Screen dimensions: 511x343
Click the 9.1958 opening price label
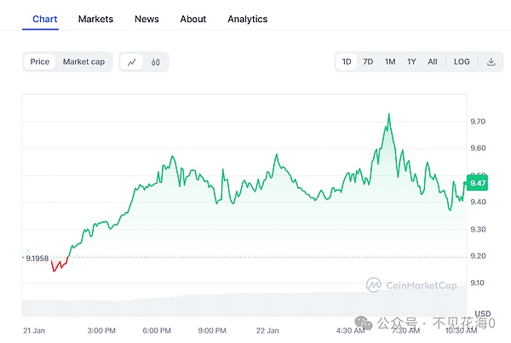pos(37,258)
